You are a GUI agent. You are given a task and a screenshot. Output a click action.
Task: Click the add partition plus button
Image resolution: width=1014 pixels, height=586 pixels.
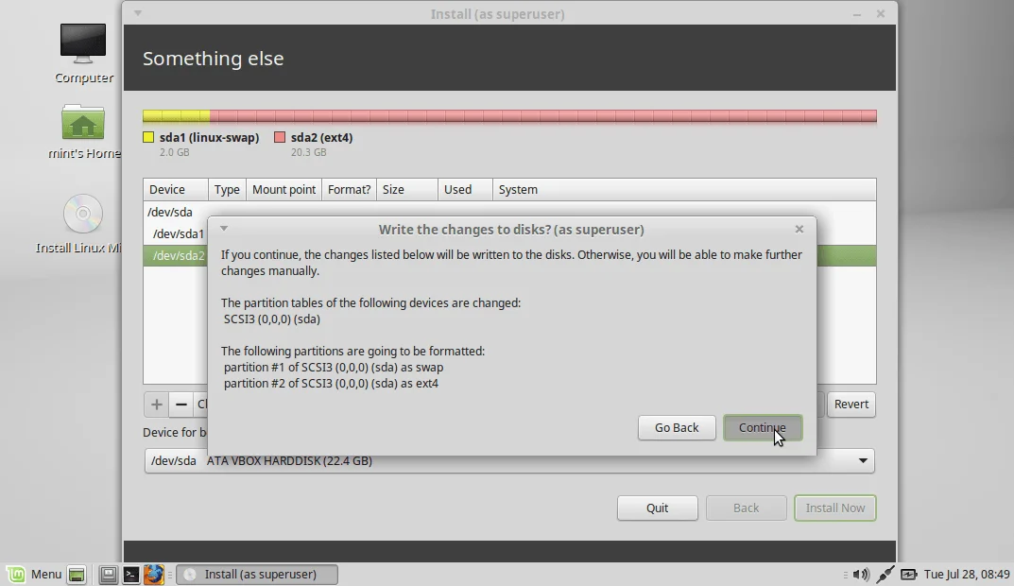pos(156,404)
